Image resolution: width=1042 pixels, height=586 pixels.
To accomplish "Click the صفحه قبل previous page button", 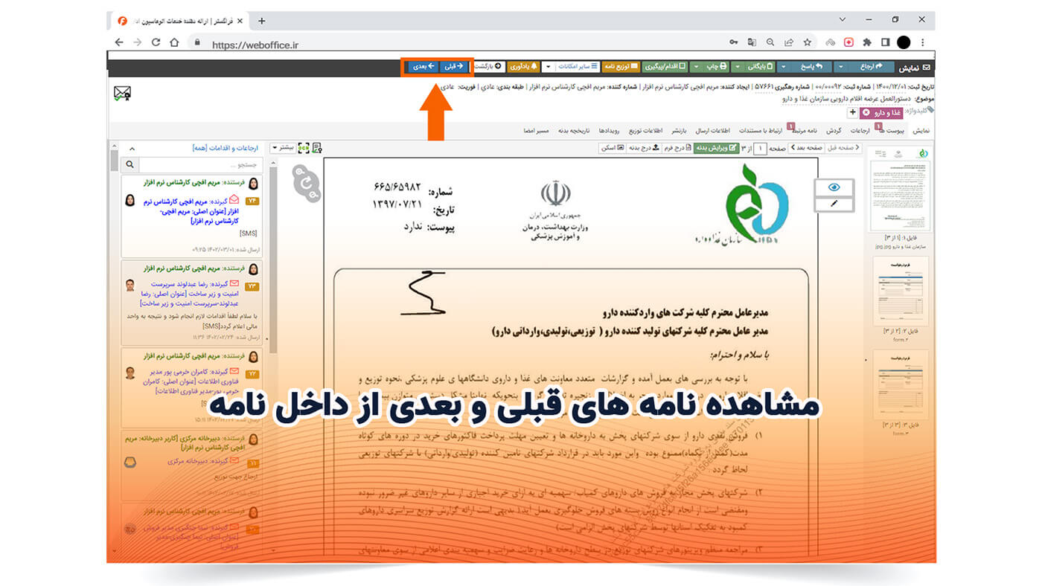I will point(843,148).
